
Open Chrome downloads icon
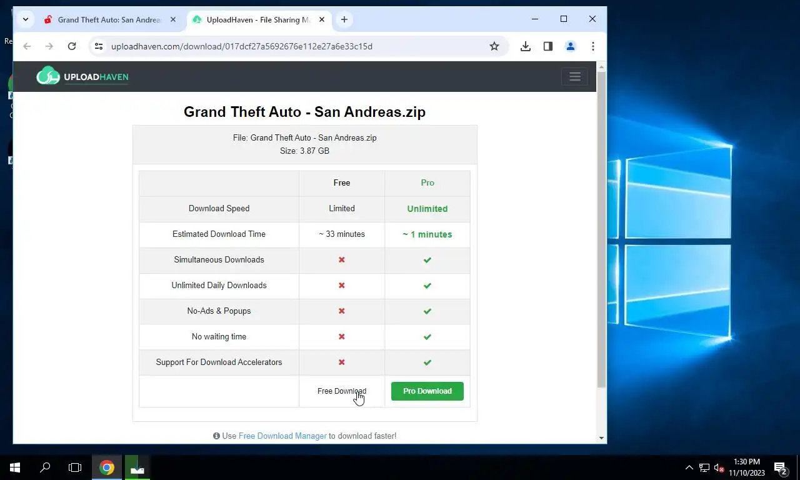526,46
